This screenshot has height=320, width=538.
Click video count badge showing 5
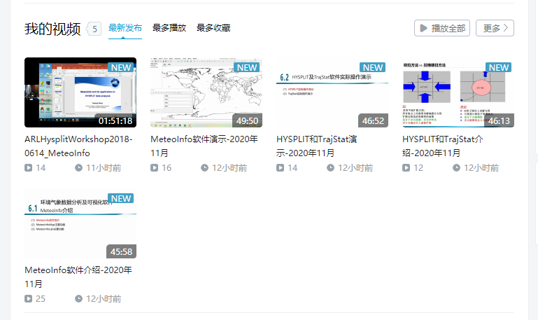pos(95,29)
